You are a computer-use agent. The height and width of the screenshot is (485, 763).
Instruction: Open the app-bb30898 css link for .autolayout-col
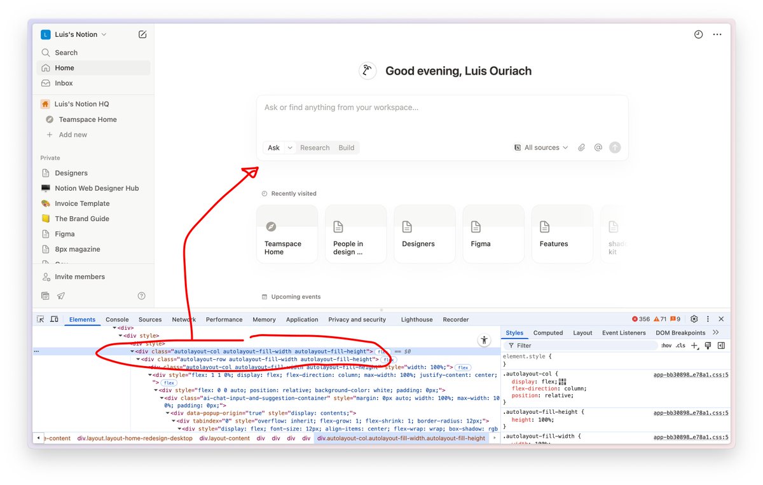coord(691,374)
